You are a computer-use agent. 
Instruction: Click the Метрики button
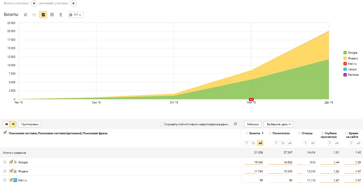click(253, 124)
